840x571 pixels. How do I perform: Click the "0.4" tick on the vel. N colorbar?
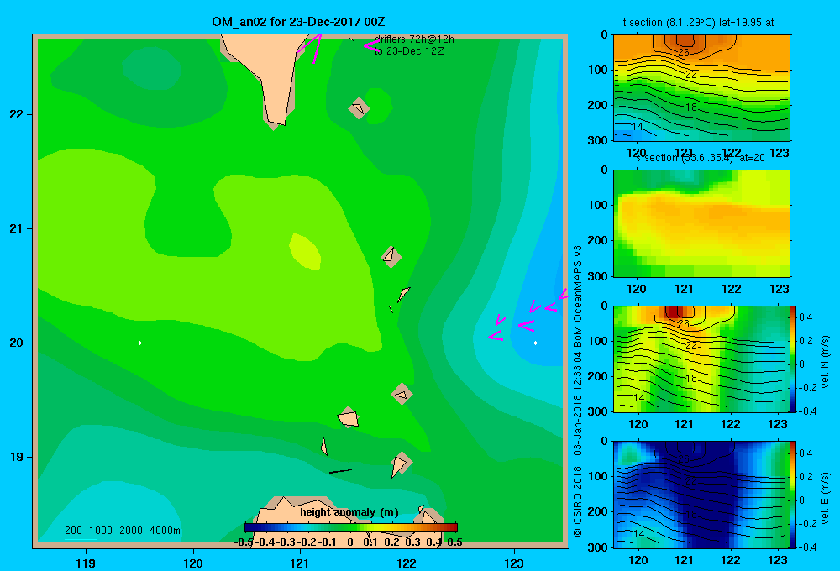click(x=806, y=317)
